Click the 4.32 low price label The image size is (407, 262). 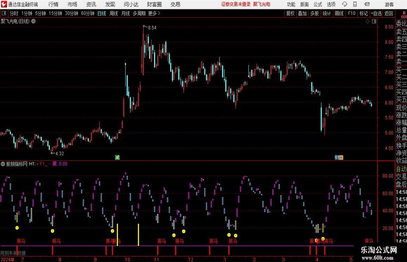click(59, 154)
